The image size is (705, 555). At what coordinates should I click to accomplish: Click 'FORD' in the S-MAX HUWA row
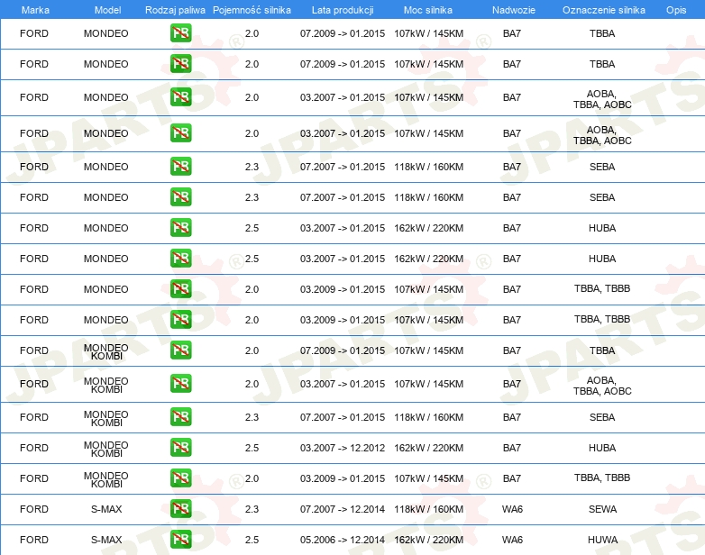(34, 540)
